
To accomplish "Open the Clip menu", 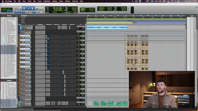I will [34, 1].
